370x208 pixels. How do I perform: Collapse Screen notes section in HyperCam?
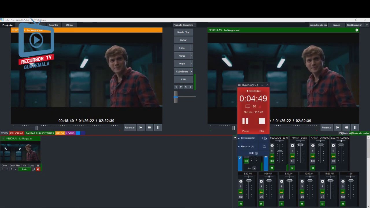pyautogui.click(x=239, y=138)
